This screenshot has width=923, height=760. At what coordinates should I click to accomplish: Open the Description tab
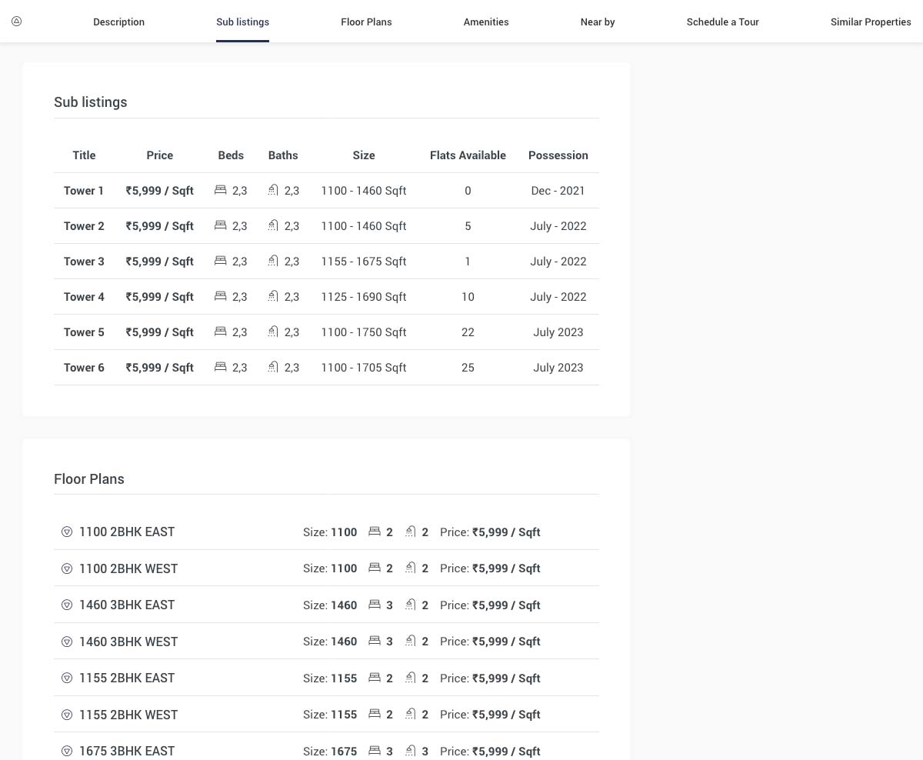tap(118, 22)
